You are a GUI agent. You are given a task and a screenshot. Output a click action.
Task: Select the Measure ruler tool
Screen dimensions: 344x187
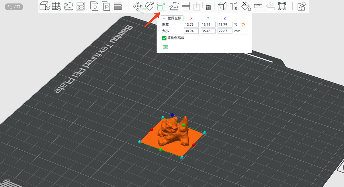point(258,6)
